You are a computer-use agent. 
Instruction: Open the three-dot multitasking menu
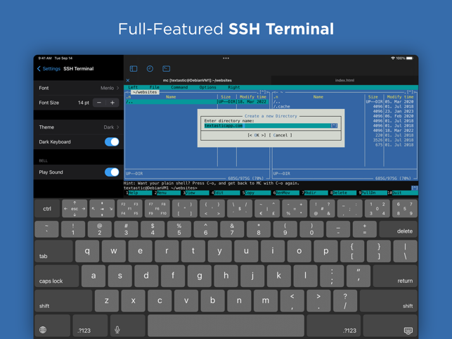[226, 58]
